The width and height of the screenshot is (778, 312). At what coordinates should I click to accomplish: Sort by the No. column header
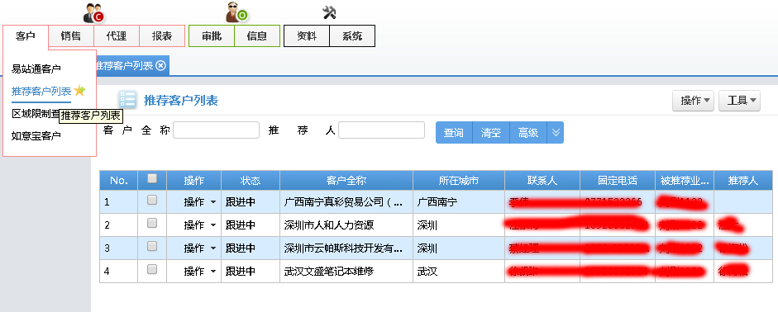[119, 181]
